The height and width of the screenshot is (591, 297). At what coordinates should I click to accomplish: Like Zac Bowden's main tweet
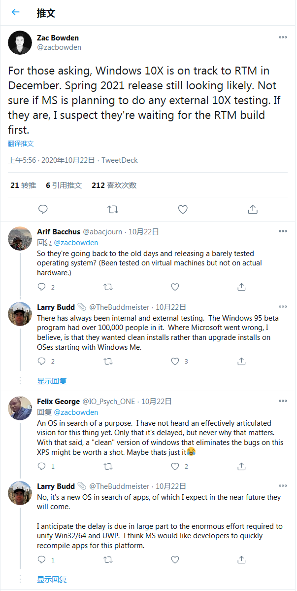pos(183,209)
